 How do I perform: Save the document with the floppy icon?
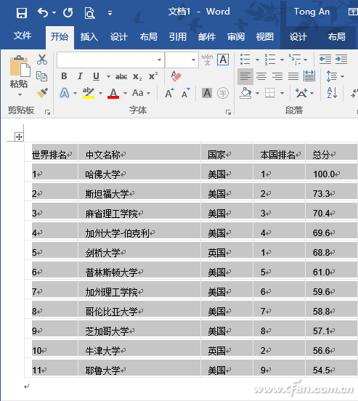coord(22,12)
